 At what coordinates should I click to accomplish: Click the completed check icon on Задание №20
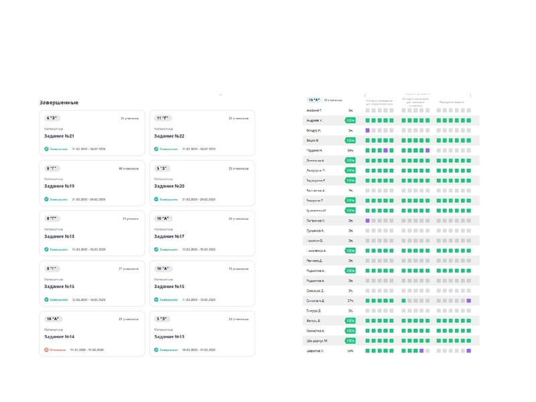click(x=156, y=199)
